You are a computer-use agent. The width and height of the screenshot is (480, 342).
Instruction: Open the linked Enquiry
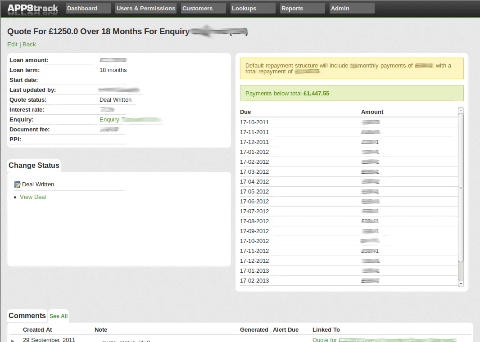pos(131,120)
